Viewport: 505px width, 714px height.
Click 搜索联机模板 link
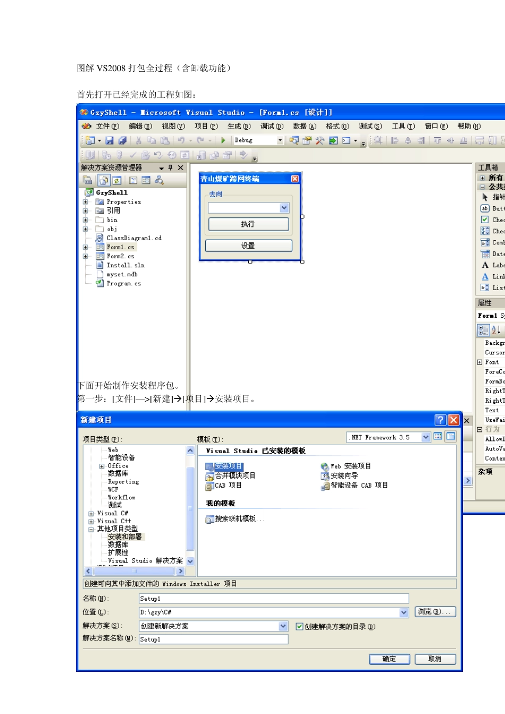[235, 518]
